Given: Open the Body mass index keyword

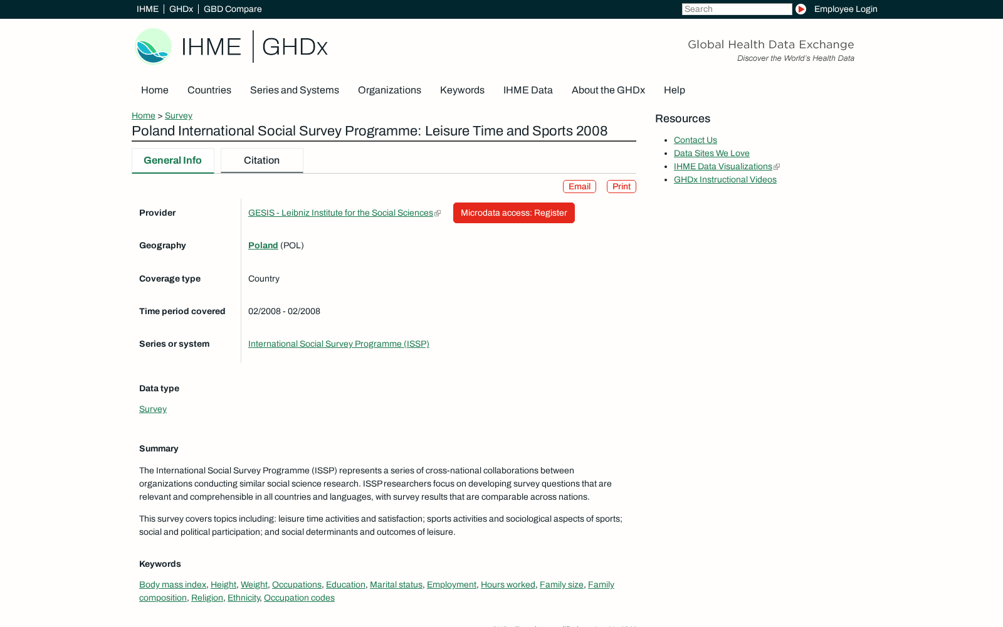Looking at the screenshot, I should coord(172,585).
